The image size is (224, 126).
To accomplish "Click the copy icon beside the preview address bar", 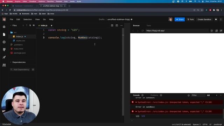I will [216, 30].
